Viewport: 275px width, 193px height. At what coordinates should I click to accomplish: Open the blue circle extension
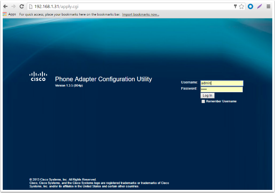[250, 7]
